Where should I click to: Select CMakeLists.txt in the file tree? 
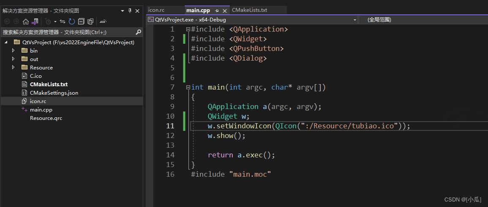point(49,84)
